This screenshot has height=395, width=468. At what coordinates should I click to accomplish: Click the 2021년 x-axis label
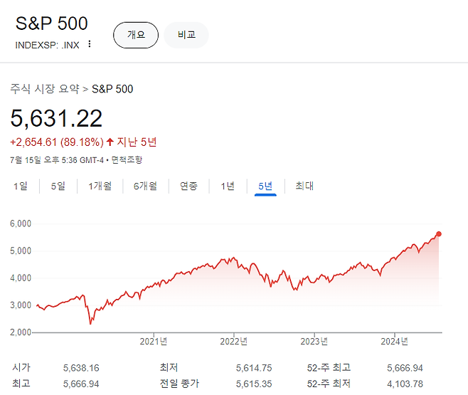pos(154,341)
